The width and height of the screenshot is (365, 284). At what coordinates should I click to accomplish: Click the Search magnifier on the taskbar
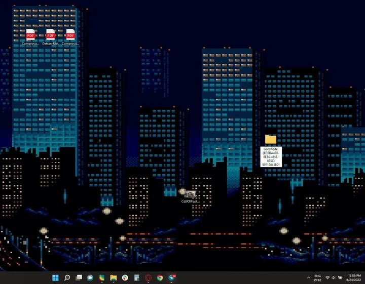click(67, 278)
